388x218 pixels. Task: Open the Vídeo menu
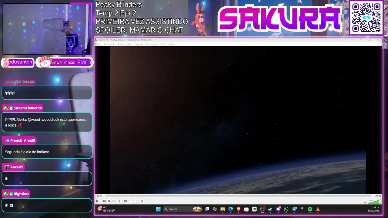129,44
